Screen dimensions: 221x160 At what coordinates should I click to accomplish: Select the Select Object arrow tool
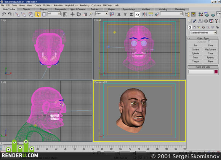point(38,14)
